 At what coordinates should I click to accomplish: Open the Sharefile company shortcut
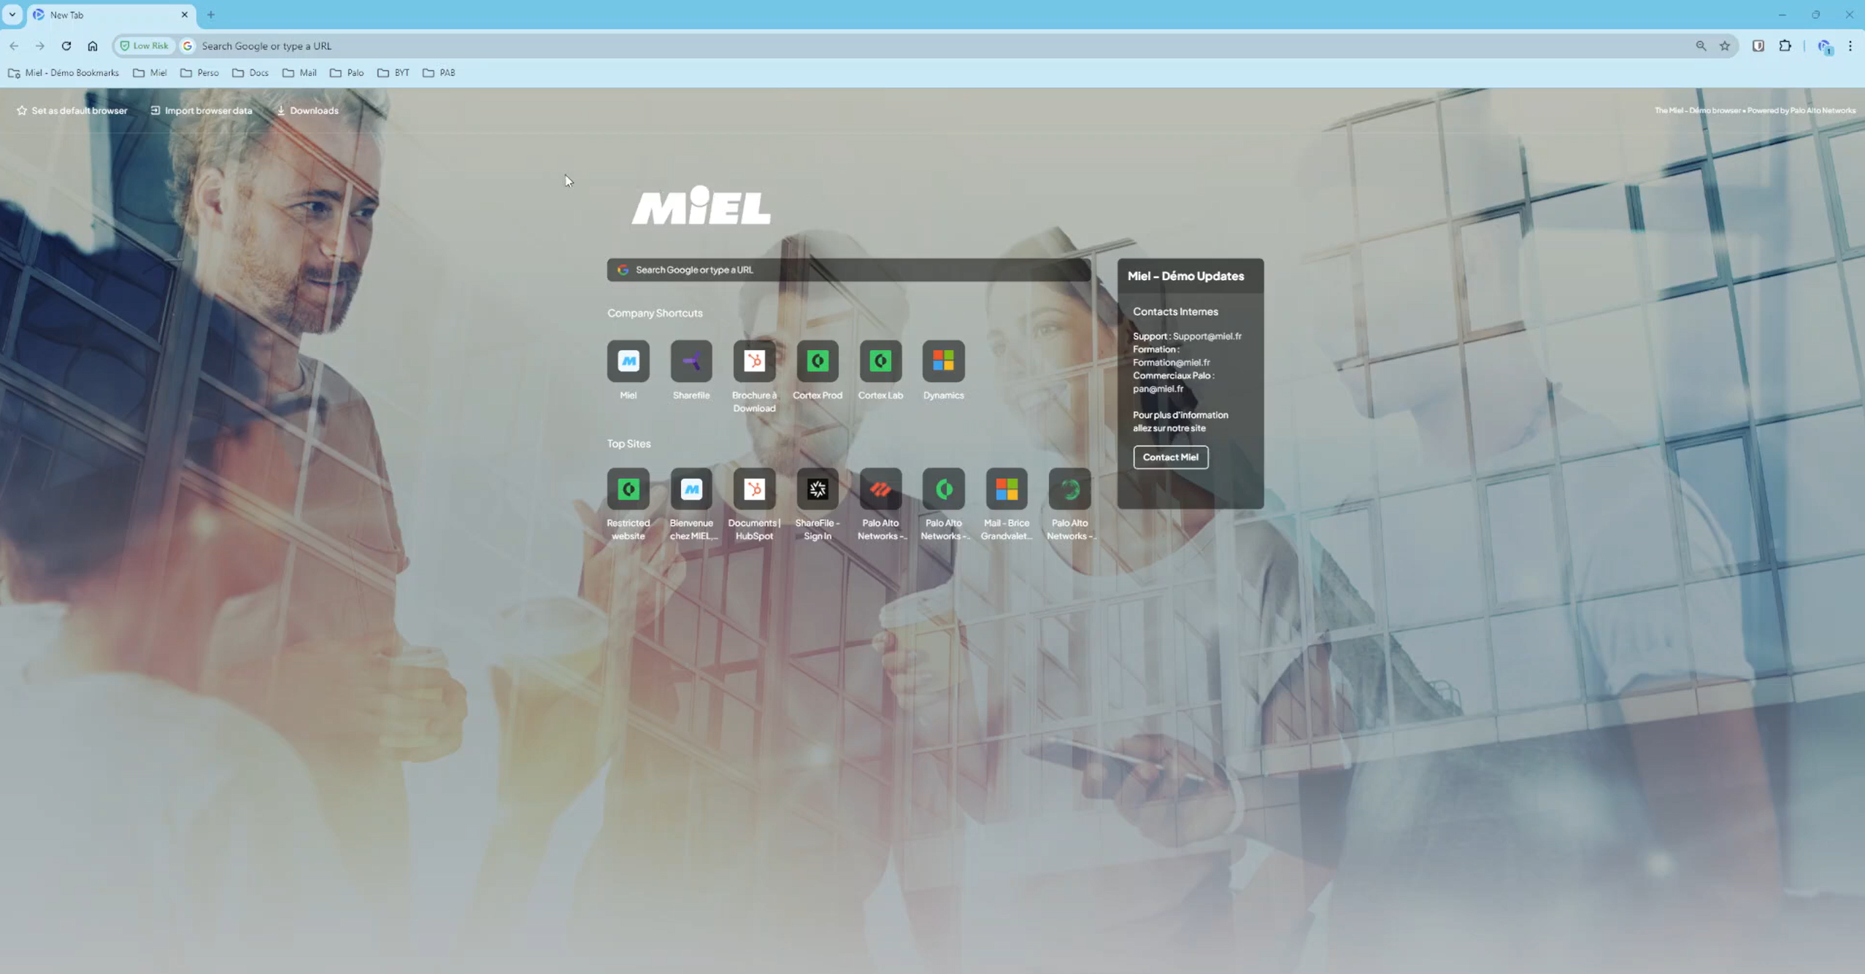click(x=690, y=361)
